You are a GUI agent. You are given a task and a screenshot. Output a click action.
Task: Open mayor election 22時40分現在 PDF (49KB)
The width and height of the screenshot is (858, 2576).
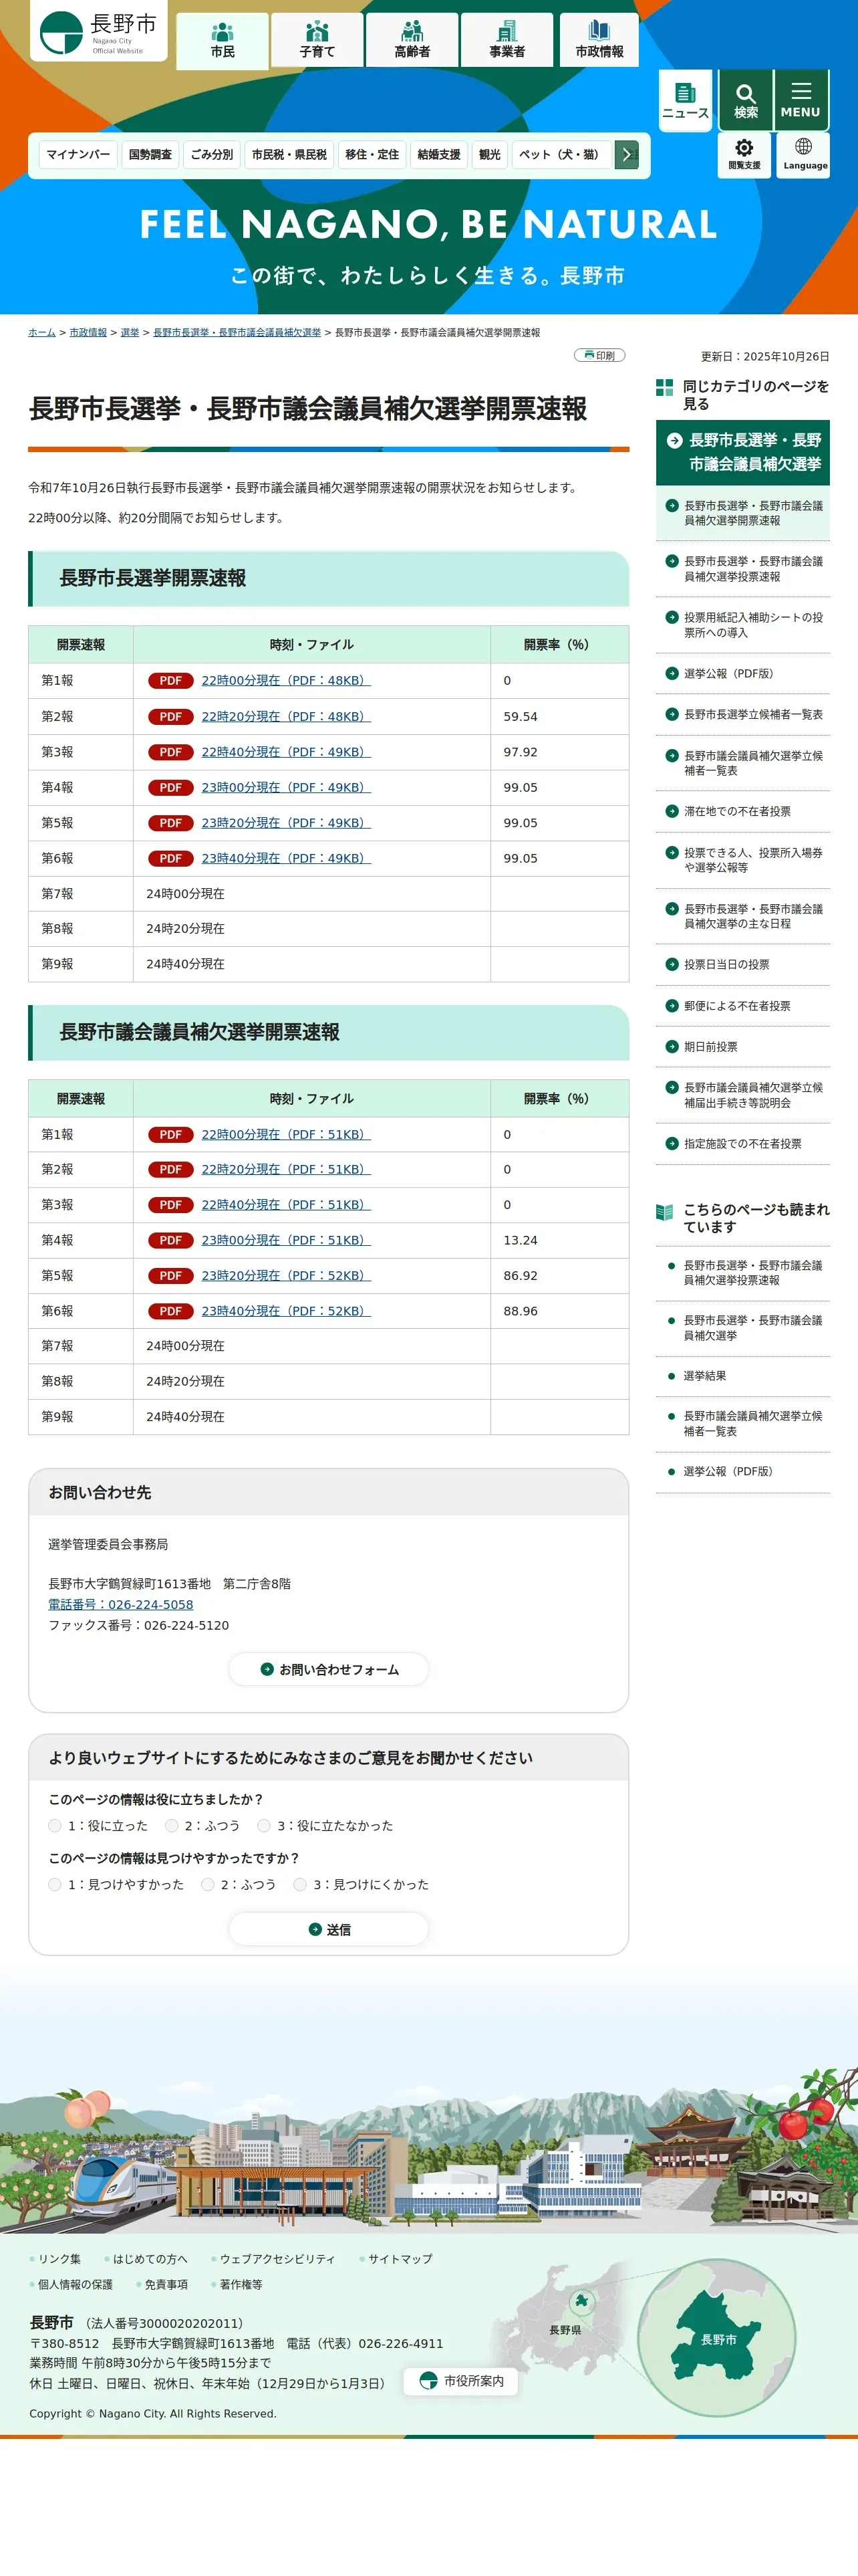coord(286,752)
